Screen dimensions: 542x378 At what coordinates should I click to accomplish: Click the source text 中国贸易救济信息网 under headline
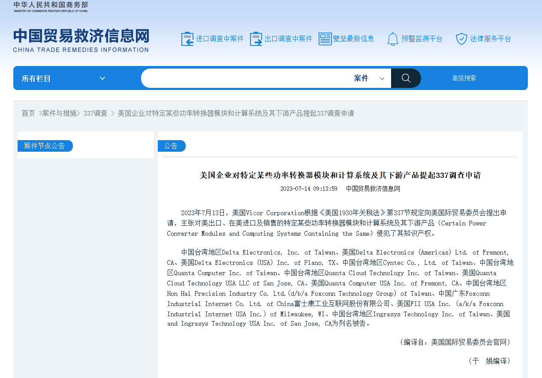coord(373,189)
